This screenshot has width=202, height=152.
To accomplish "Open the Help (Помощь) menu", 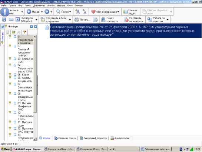I will (x=79, y=6).
